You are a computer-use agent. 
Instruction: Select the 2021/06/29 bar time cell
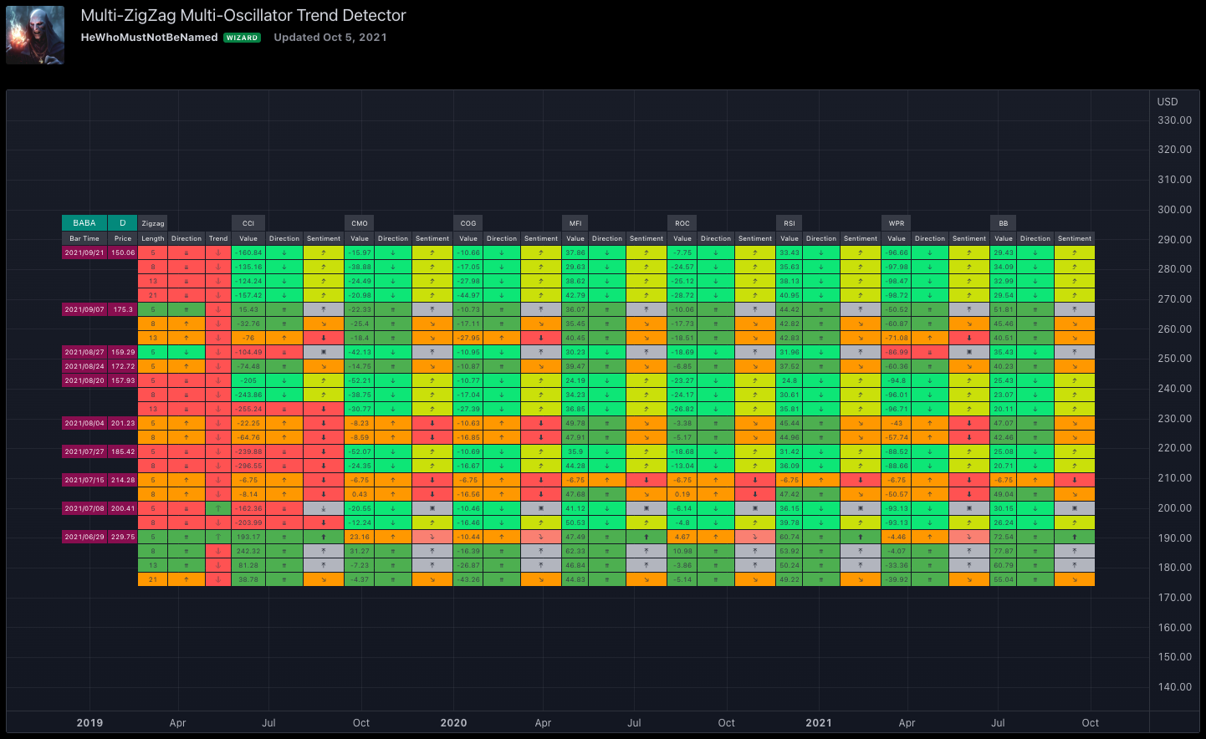[84, 537]
